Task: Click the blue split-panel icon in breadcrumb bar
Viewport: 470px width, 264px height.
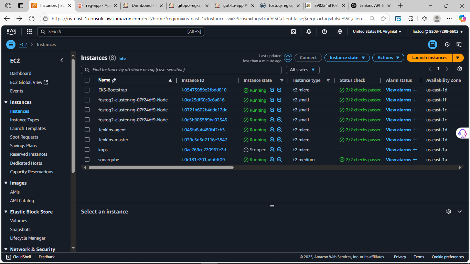Action: tap(432, 44)
